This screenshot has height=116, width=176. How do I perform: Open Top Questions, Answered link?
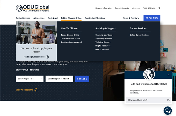(x=71, y=42)
